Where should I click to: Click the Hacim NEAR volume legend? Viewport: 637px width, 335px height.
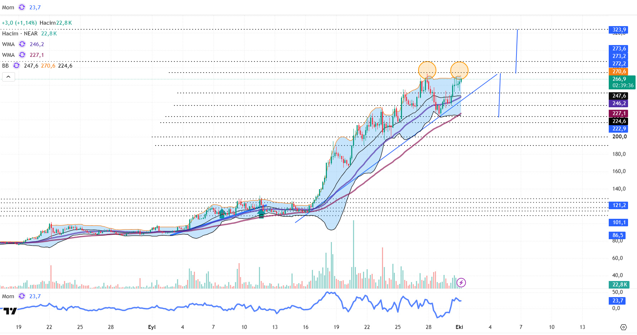coord(29,33)
